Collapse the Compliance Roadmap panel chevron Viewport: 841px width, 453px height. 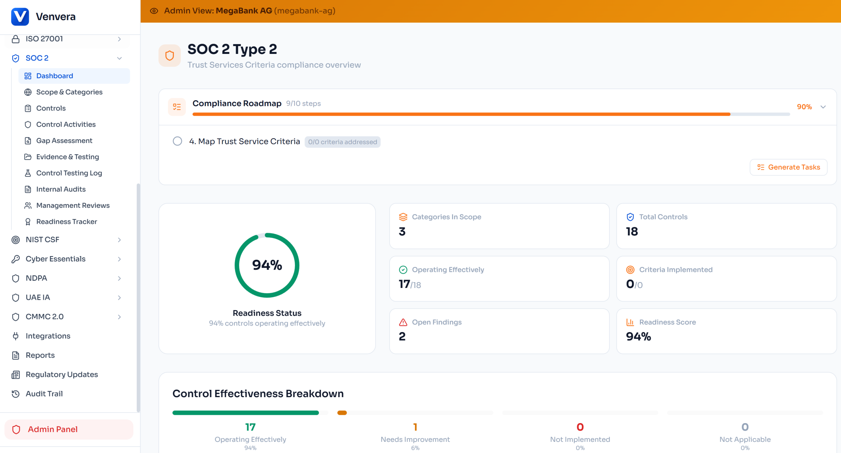(x=823, y=107)
